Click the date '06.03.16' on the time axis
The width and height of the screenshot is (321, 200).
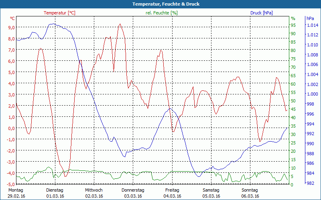(250, 196)
